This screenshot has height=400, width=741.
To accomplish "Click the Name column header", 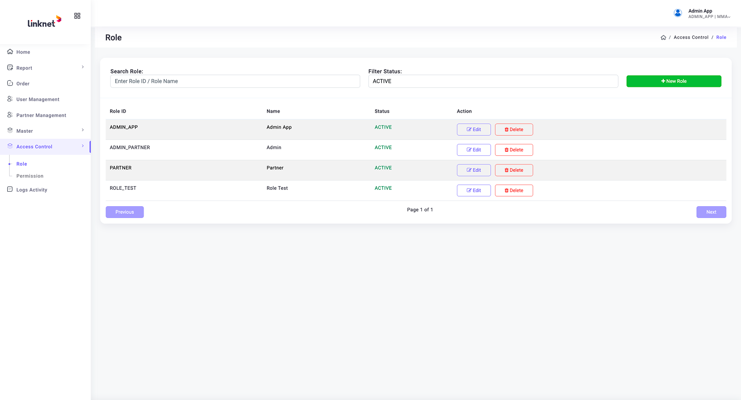I will [x=273, y=111].
